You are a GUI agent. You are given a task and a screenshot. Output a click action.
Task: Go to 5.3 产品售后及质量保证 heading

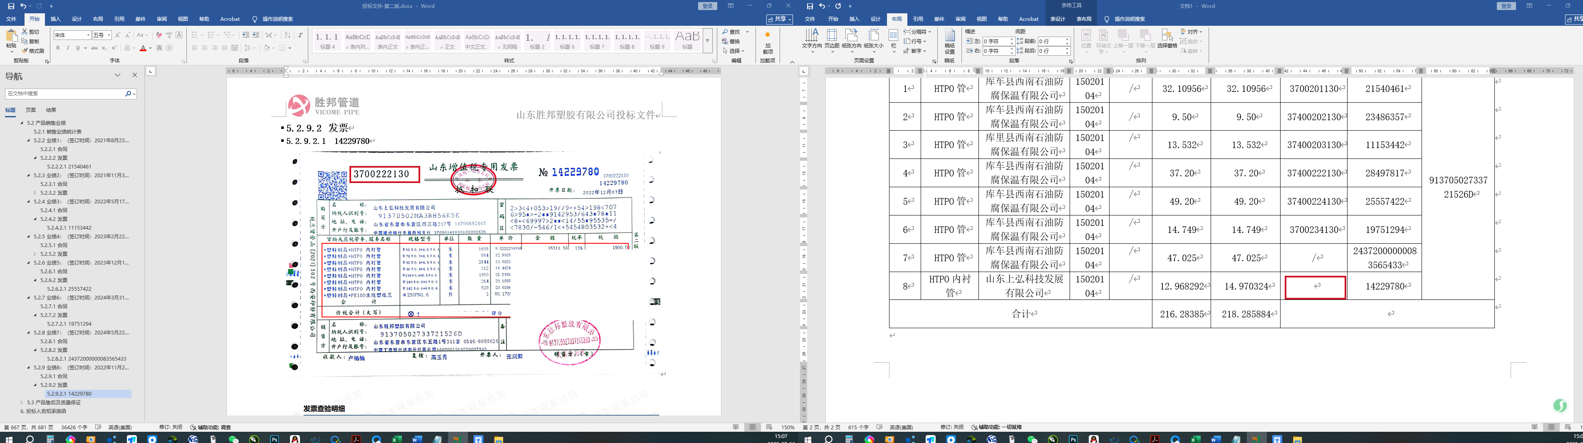pyautogui.click(x=54, y=403)
